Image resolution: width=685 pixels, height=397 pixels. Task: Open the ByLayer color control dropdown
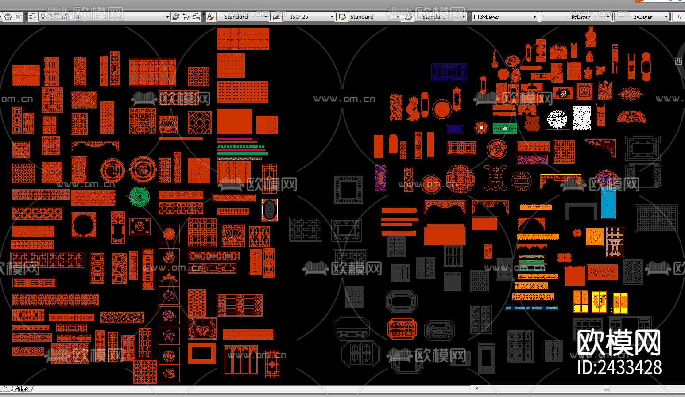click(x=534, y=17)
